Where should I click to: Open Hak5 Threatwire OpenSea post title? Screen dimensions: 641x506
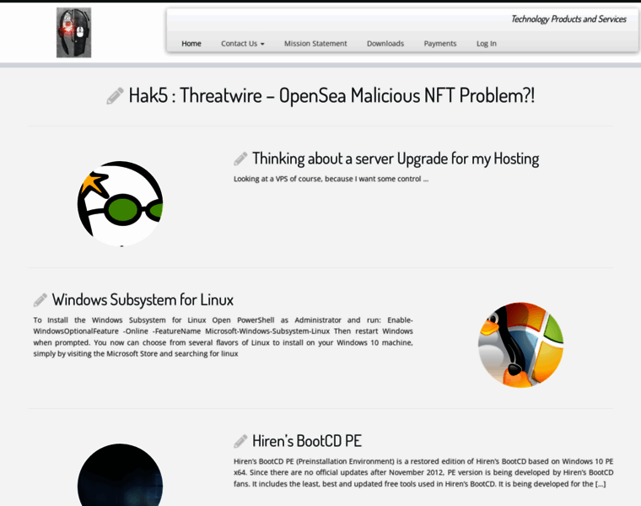(x=331, y=95)
